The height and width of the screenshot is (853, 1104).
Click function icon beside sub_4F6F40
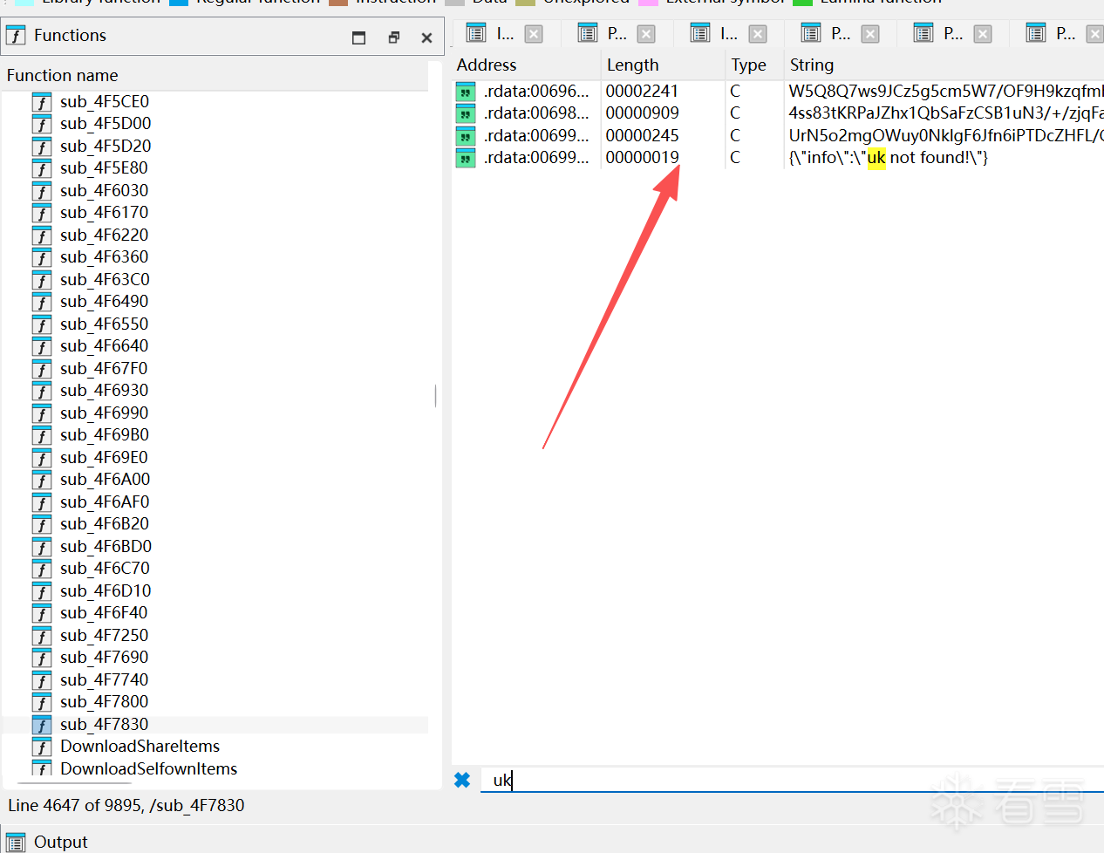(x=42, y=613)
